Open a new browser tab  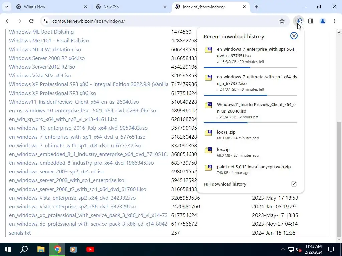(x=256, y=7)
